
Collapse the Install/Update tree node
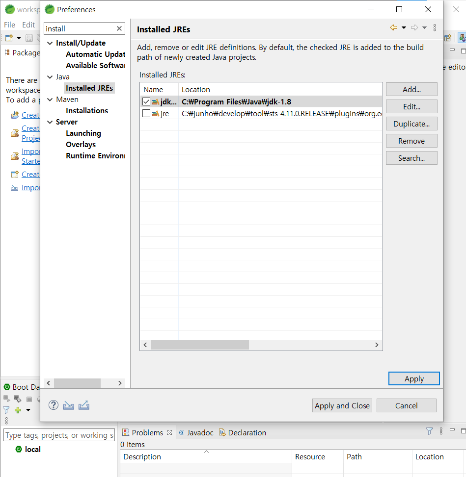point(50,43)
